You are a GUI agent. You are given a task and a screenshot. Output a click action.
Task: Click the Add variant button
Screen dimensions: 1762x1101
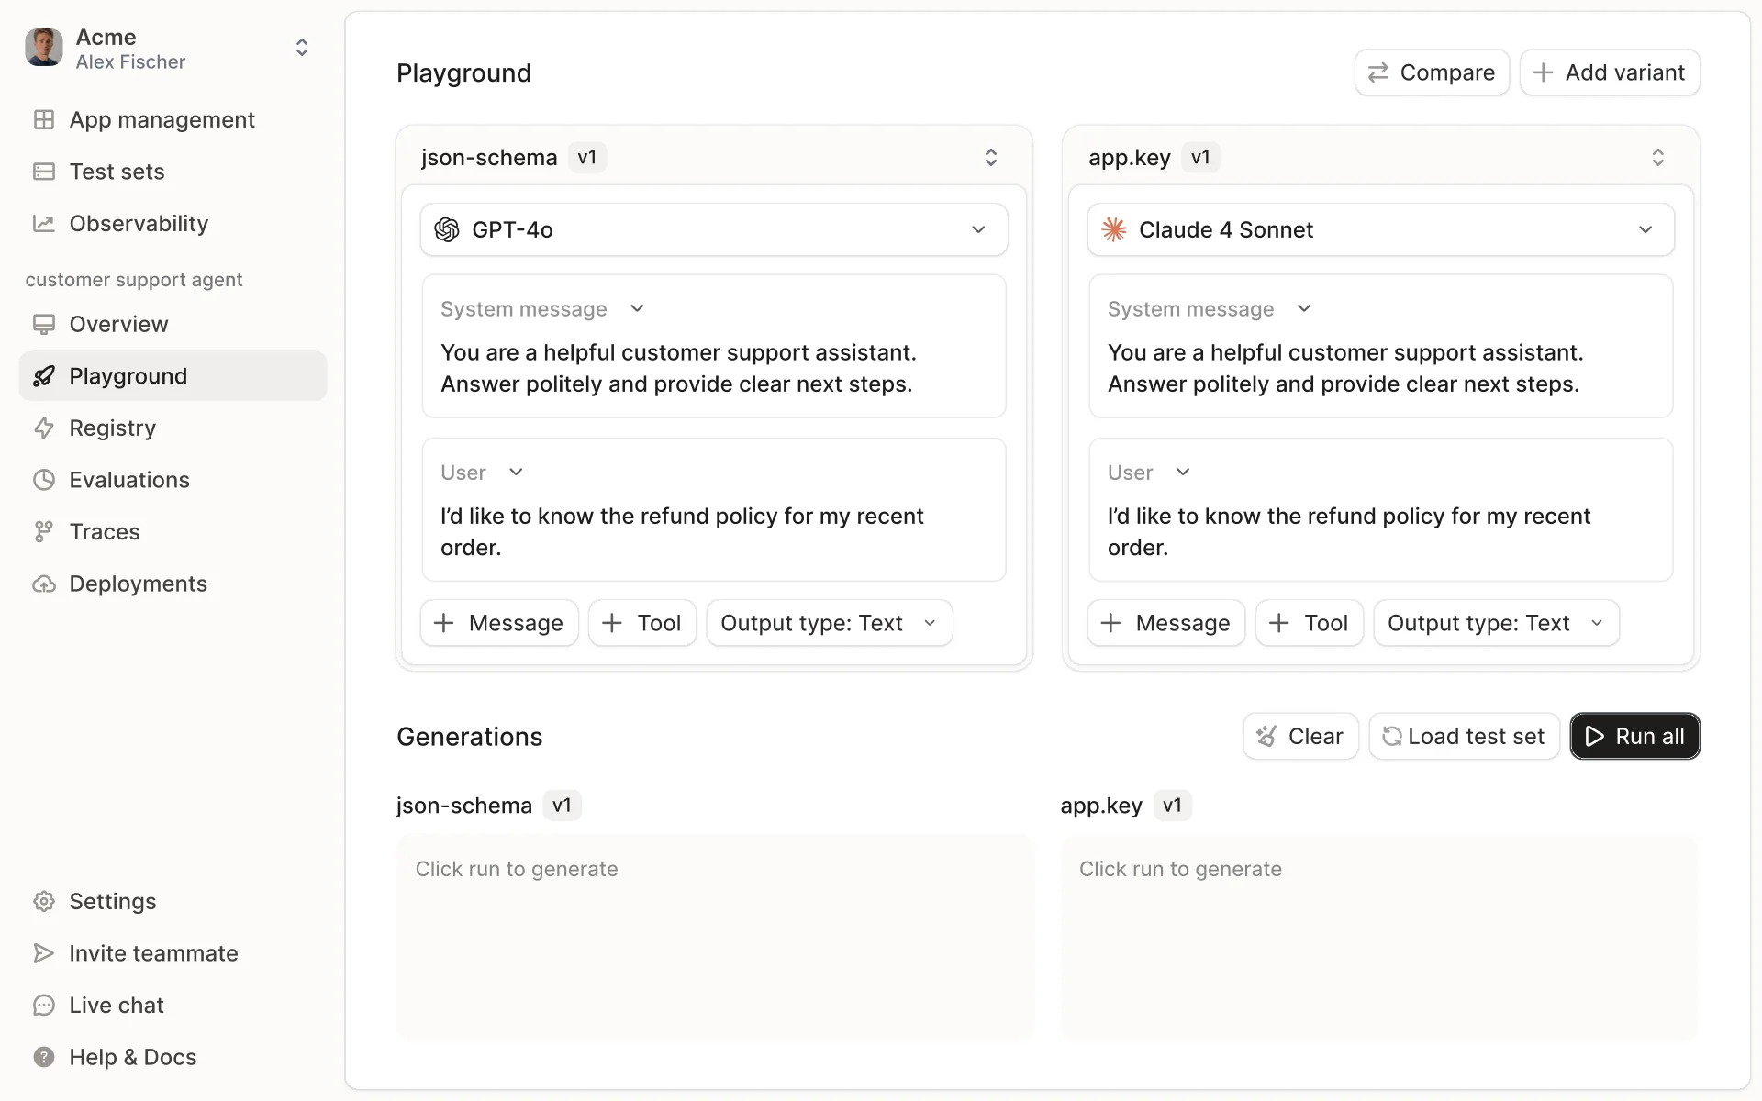point(1610,72)
